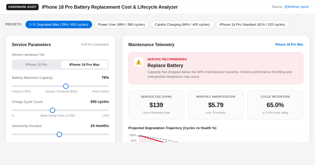
Task: Click the Out-of-Warranty Rate caption
Action: click(x=156, y=113)
